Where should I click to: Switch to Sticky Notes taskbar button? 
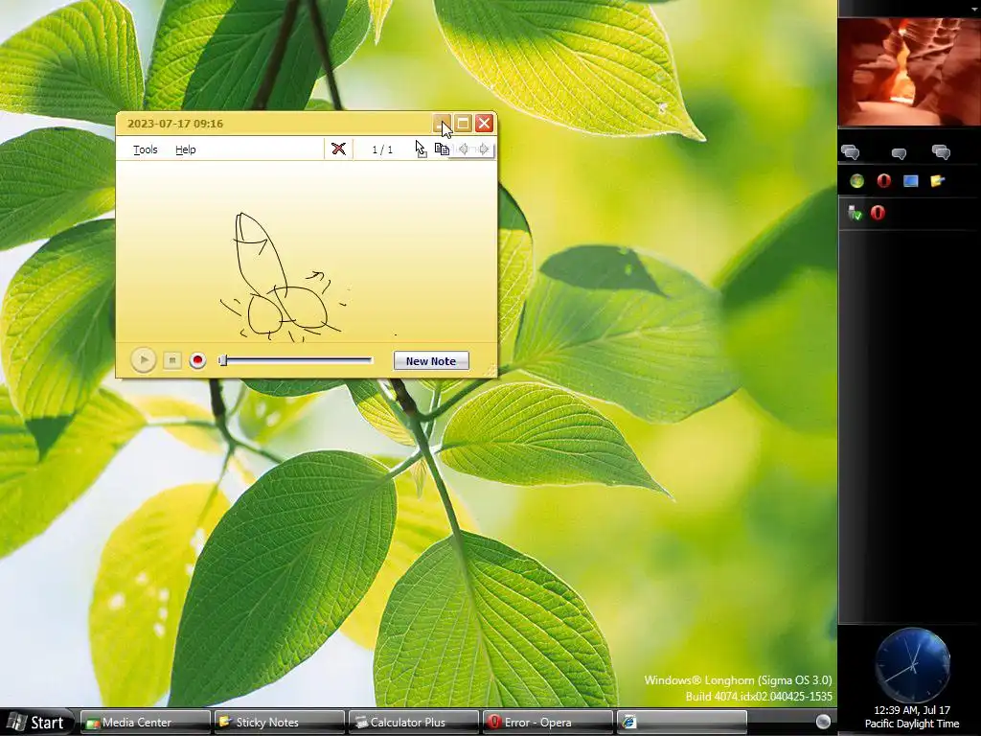tap(279, 723)
